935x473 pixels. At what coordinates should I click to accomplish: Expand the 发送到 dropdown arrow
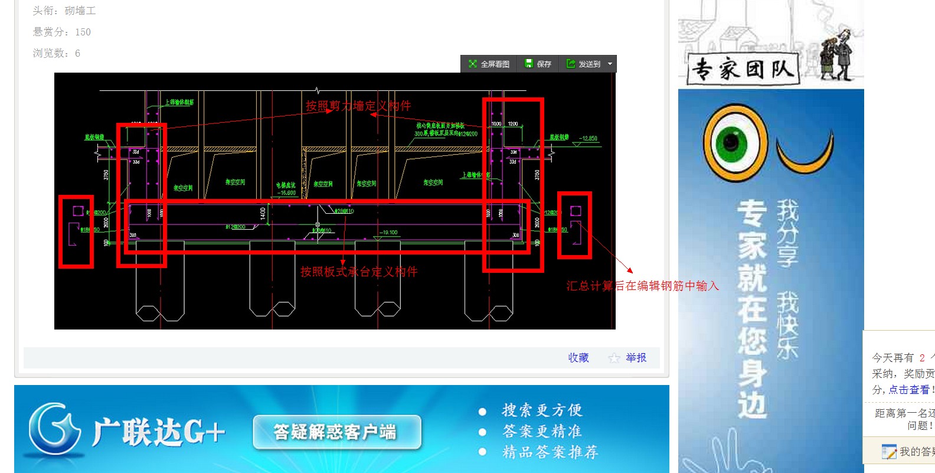point(610,64)
